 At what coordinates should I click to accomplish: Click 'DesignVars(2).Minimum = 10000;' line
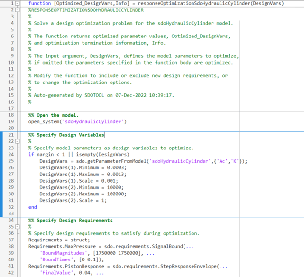click(x=82, y=187)
